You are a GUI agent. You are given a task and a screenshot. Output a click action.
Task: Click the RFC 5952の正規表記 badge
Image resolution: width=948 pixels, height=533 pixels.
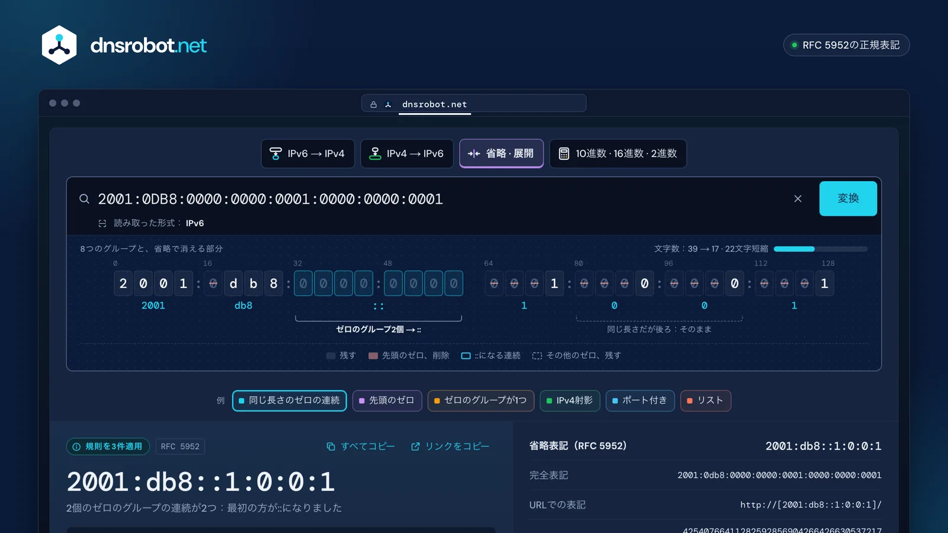click(846, 45)
